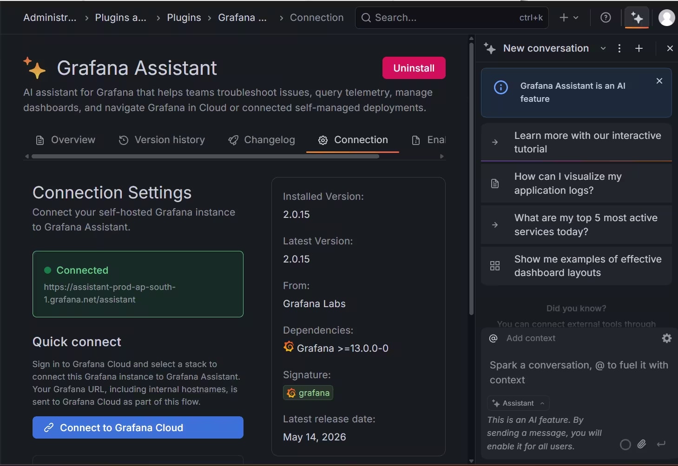Open the Assistant mode selector dropdown

click(x=518, y=403)
